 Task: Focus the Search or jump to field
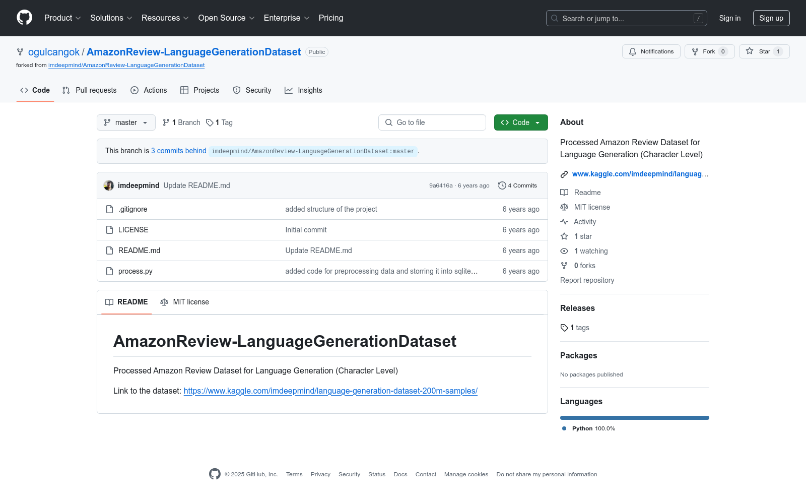tap(626, 18)
